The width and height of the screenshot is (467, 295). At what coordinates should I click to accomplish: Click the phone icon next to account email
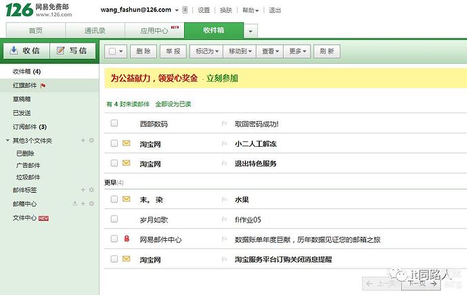185,11
